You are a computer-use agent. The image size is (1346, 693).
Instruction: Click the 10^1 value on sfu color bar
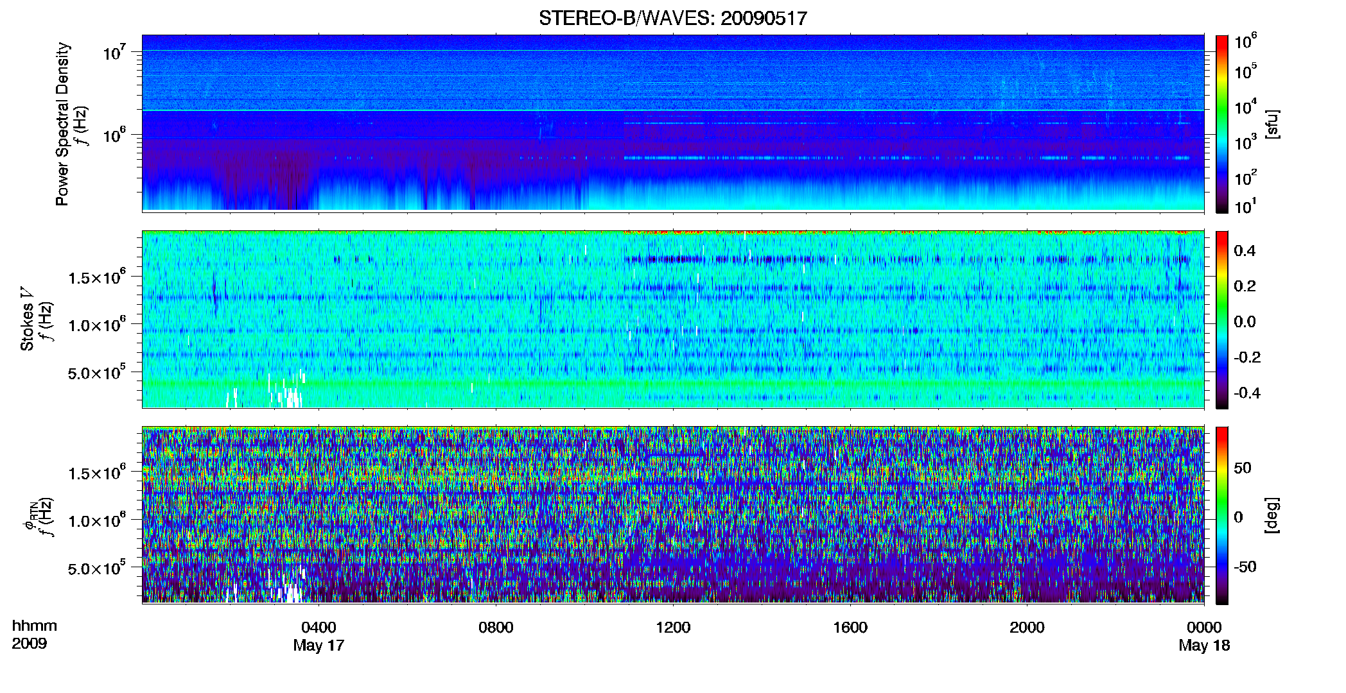[x=1245, y=207]
